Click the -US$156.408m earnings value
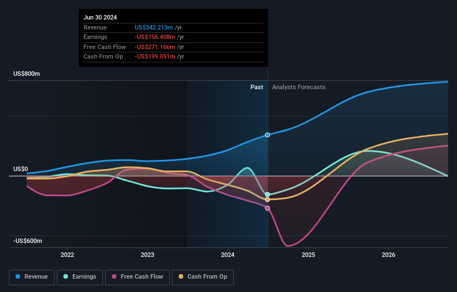This screenshot has width=457, height=292. click(x=155, y=37)
